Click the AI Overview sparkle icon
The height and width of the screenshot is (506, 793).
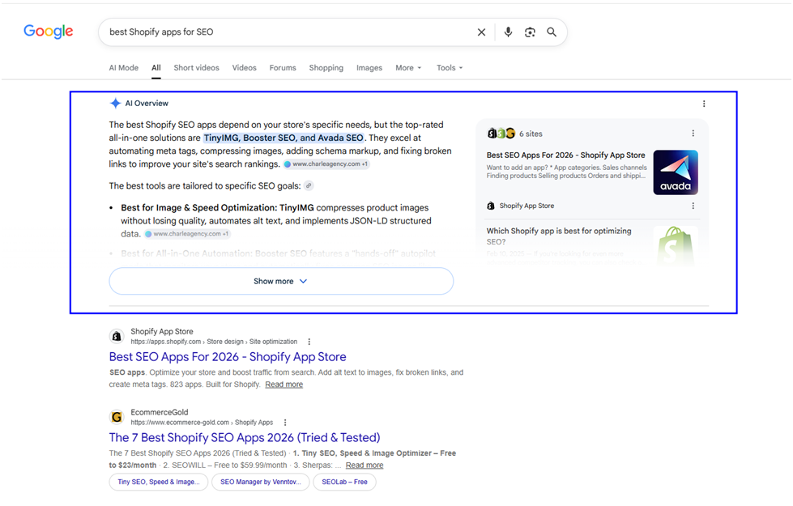pos(115,103)
